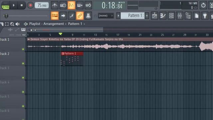Toggle the overdub/blend recording icon
The image size is (213, 120).
[x=80, y=5]
